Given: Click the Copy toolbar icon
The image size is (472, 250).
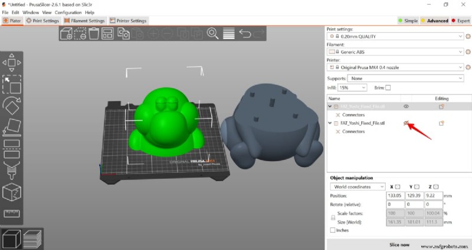Looking at the screenshot, I should pos(123,34).
